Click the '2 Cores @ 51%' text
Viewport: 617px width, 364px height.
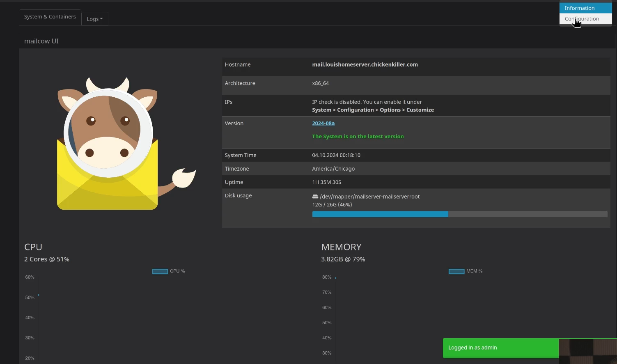click(x=47, y=259)
